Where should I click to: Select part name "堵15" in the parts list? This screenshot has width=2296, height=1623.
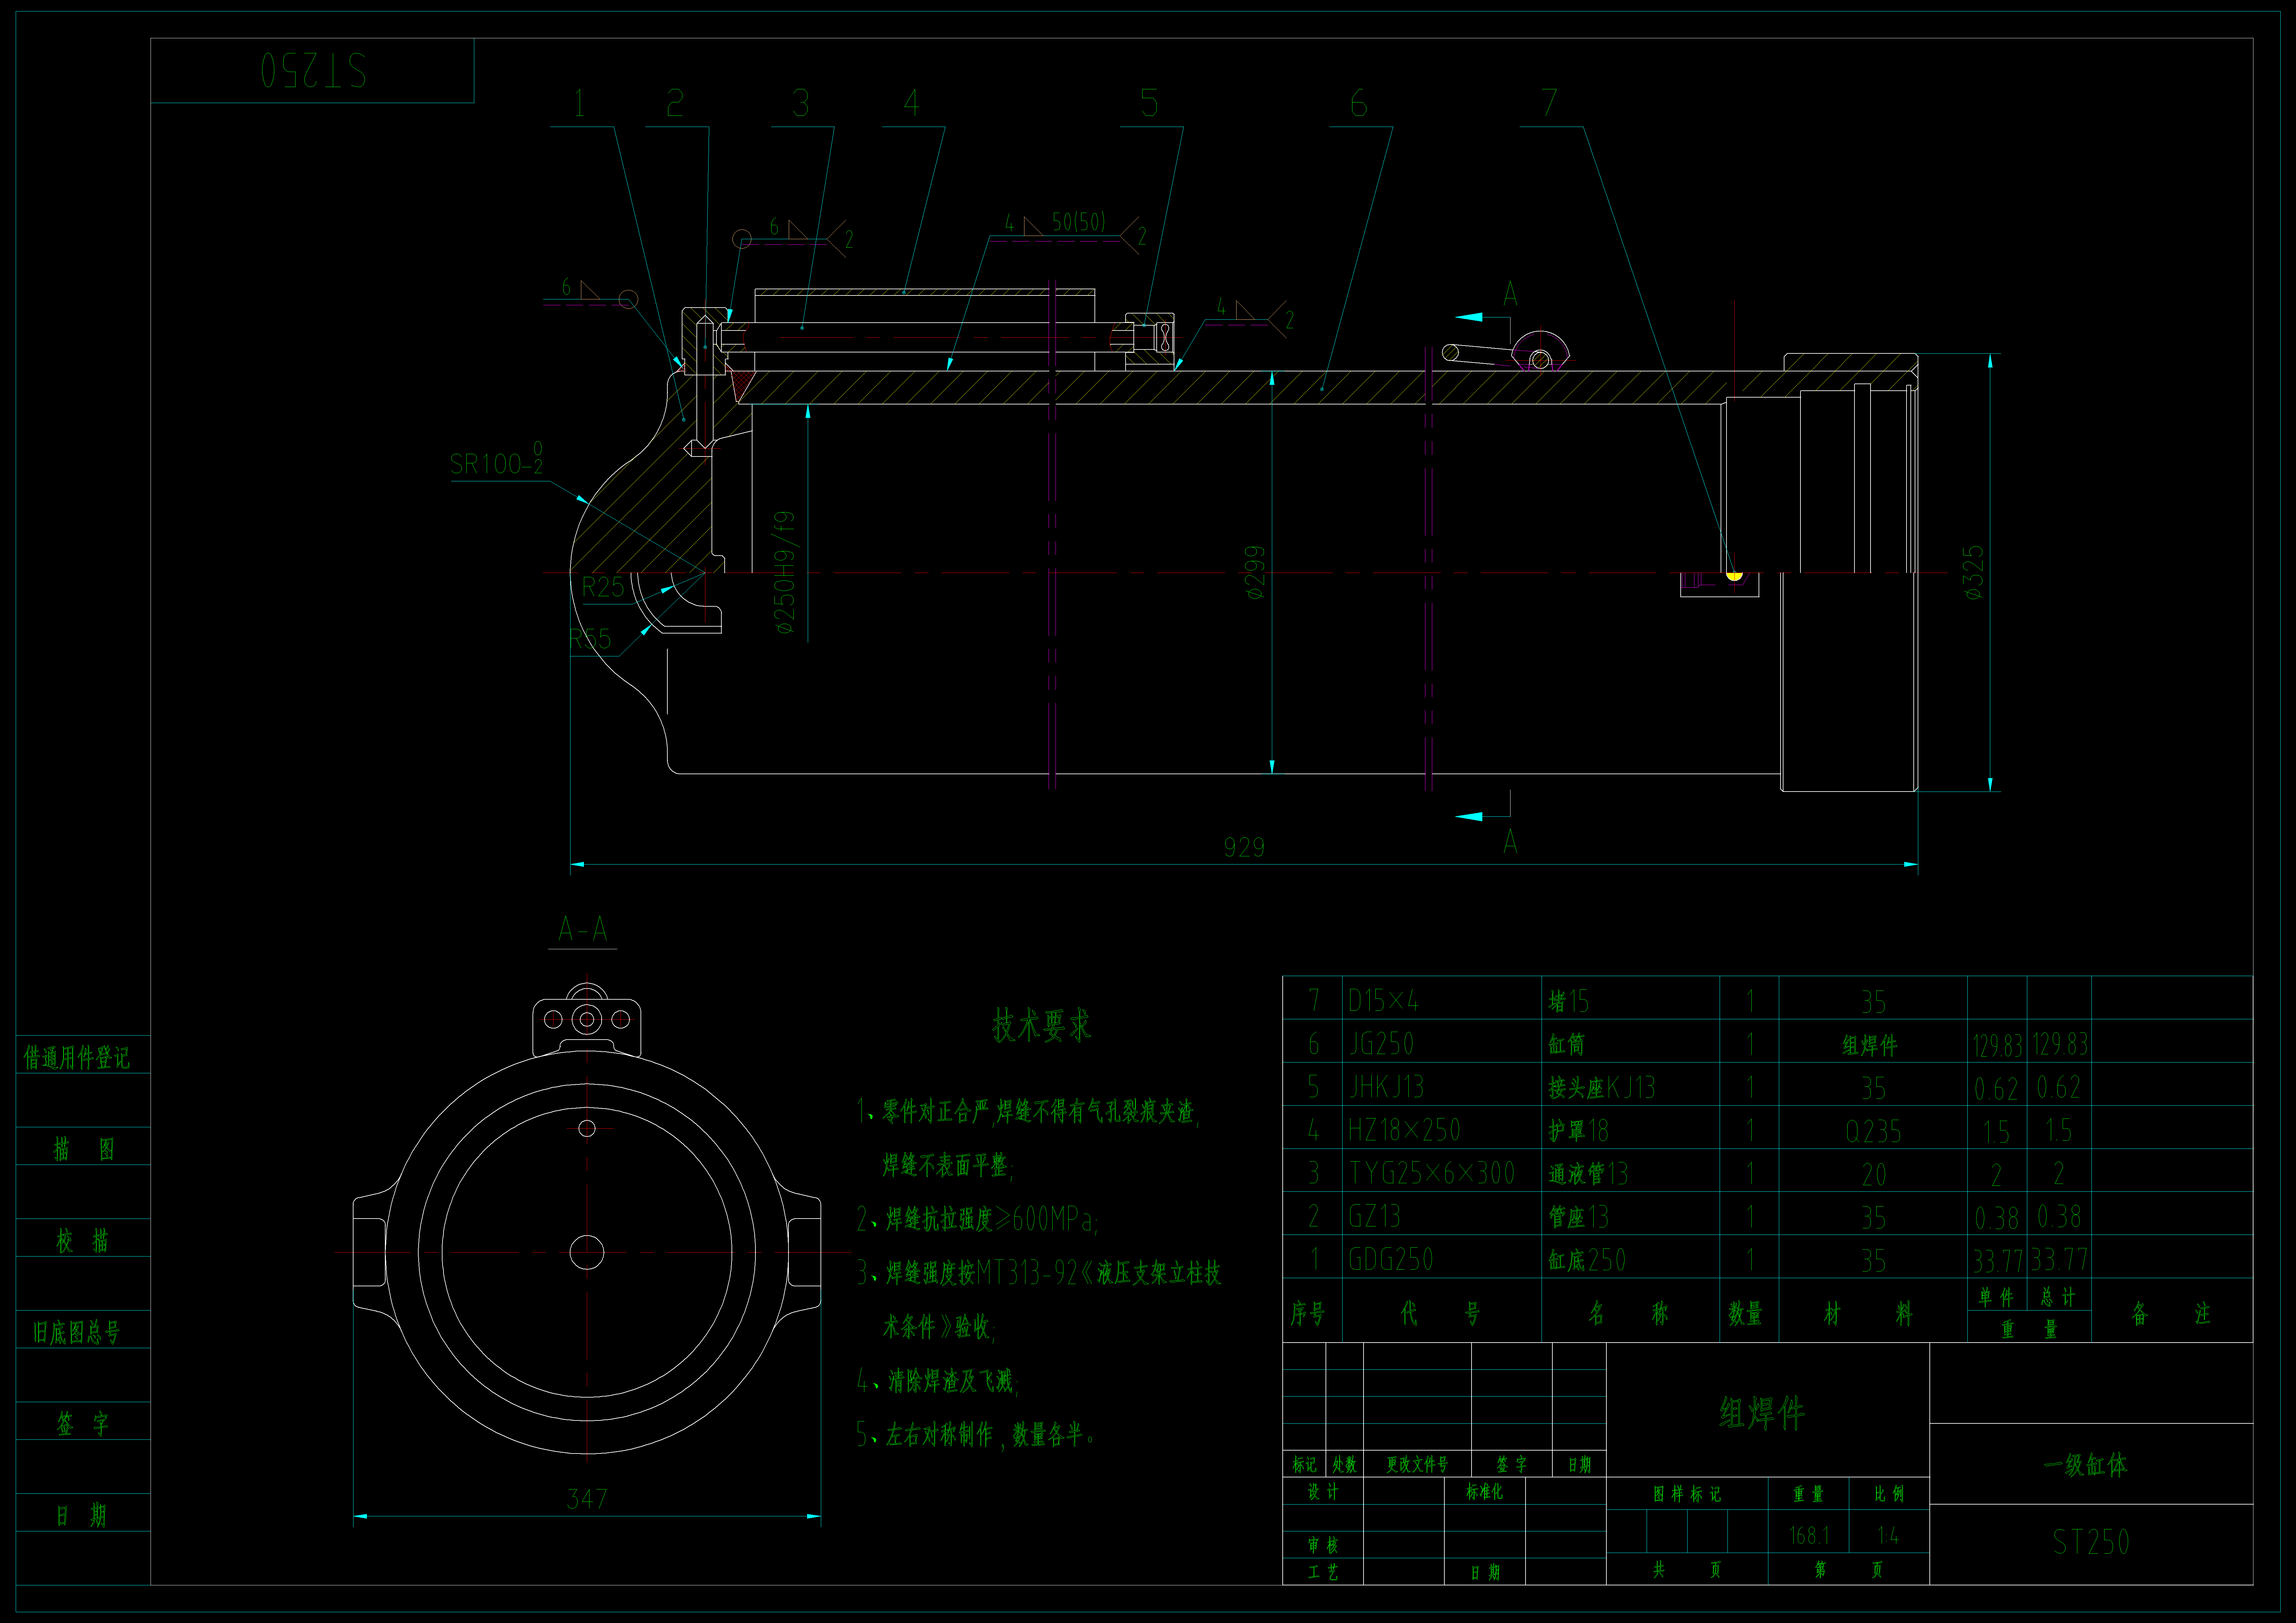coord(1568,1001)
